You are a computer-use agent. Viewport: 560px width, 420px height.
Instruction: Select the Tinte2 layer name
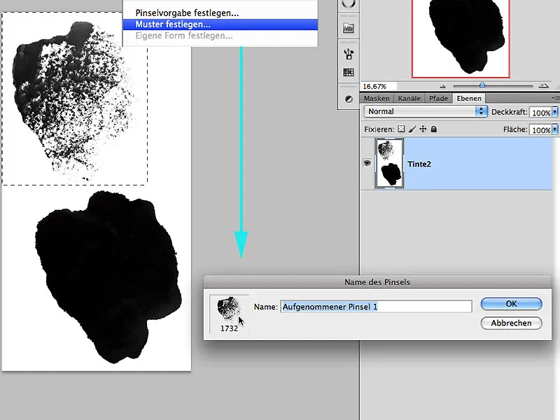pyautogui.click(x=419, y=164)
